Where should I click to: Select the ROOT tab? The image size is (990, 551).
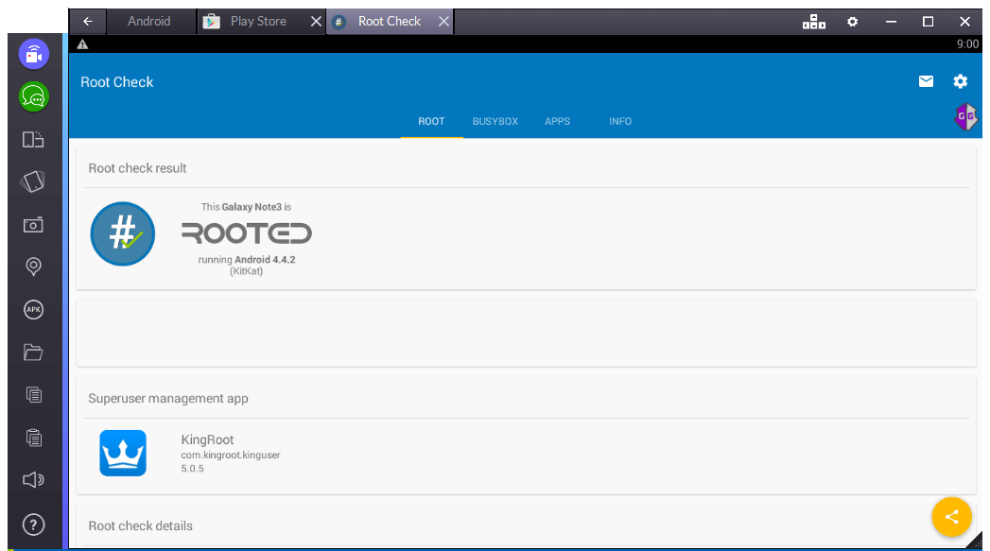(431, 121)
